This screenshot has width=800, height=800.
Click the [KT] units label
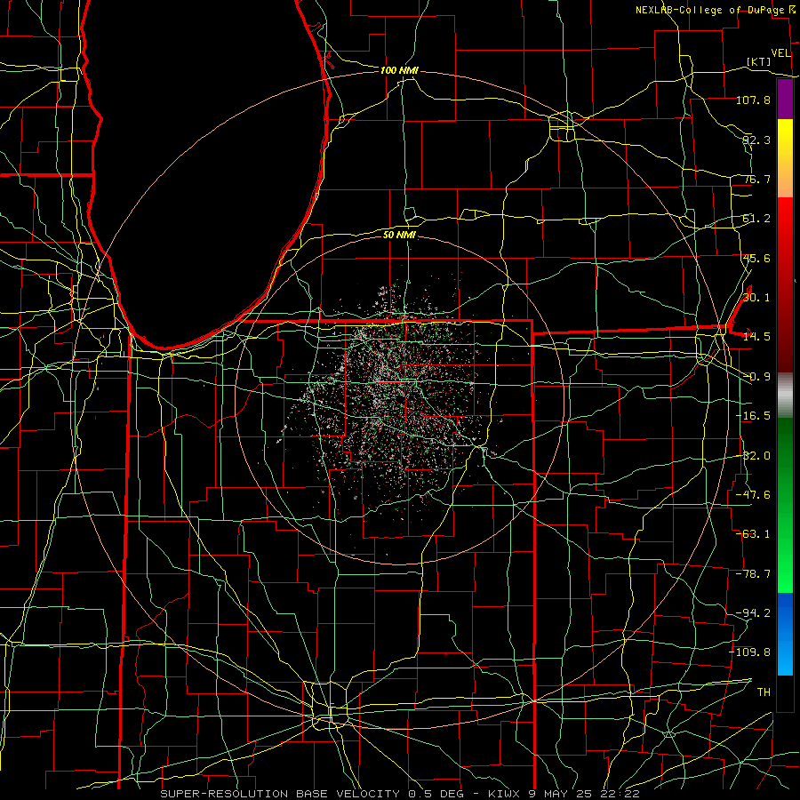click(759, 61)
